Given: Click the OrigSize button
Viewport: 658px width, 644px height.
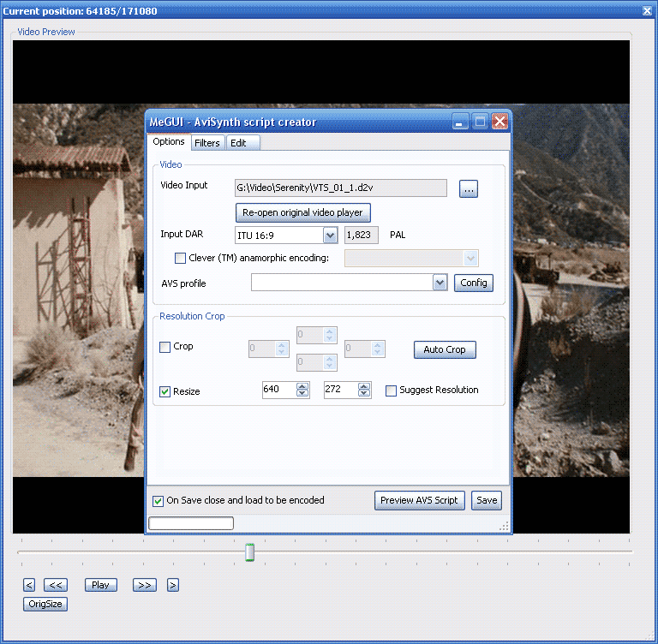Looking at the screenshot, I should pos(45,604).
